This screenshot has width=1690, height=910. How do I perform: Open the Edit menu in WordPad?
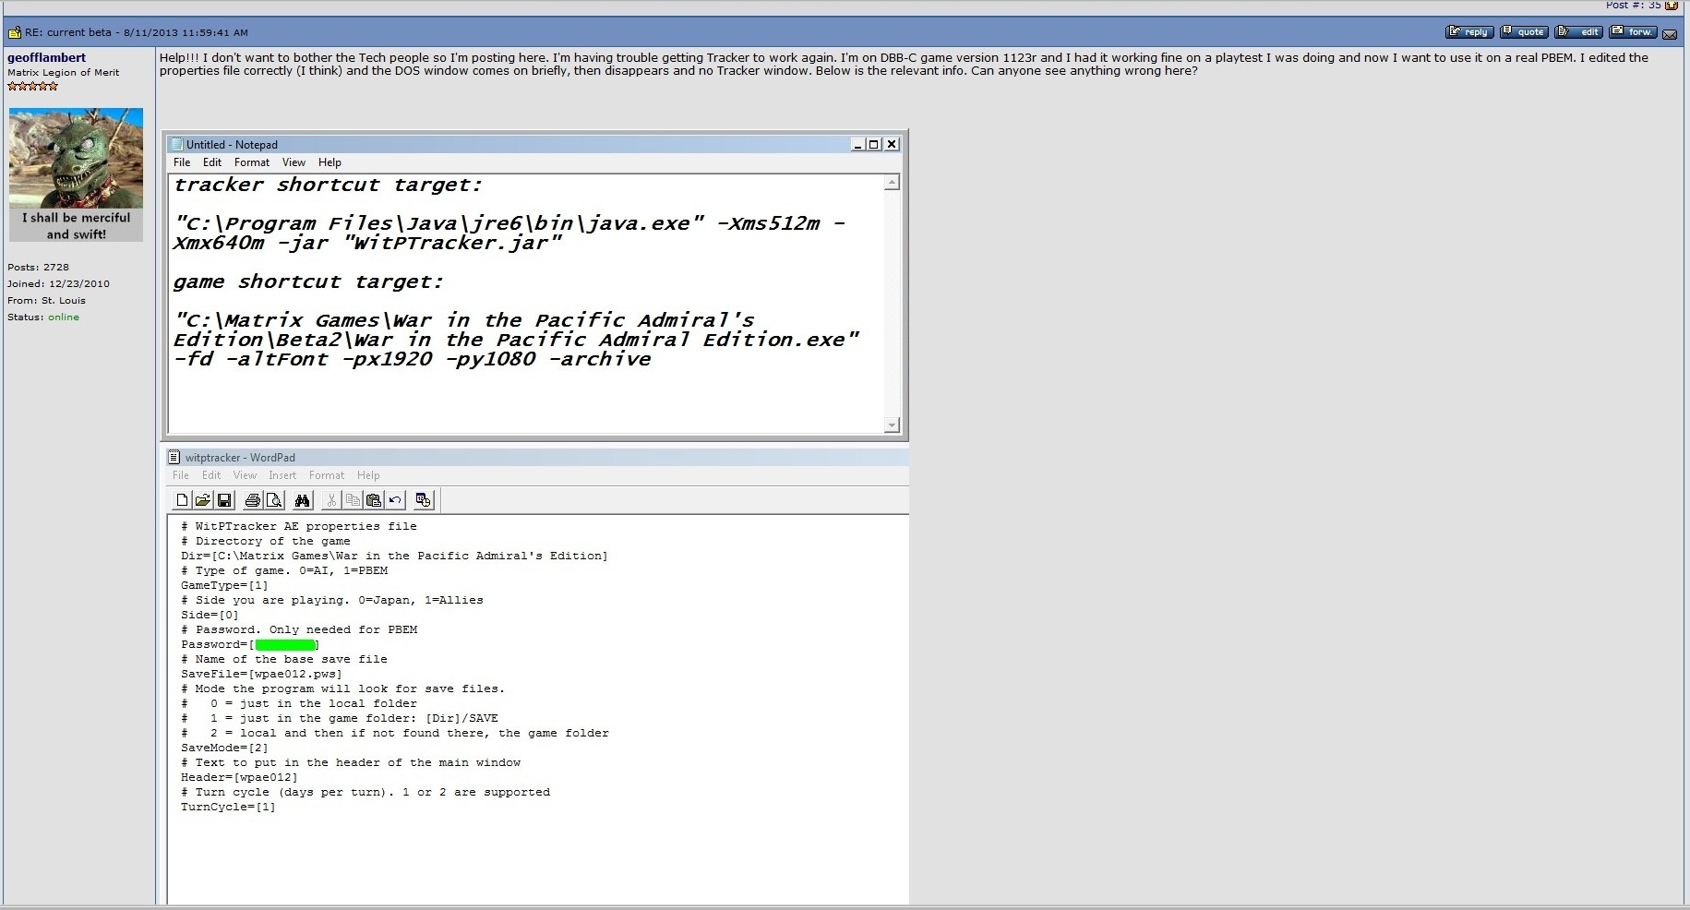pos(211,475)
